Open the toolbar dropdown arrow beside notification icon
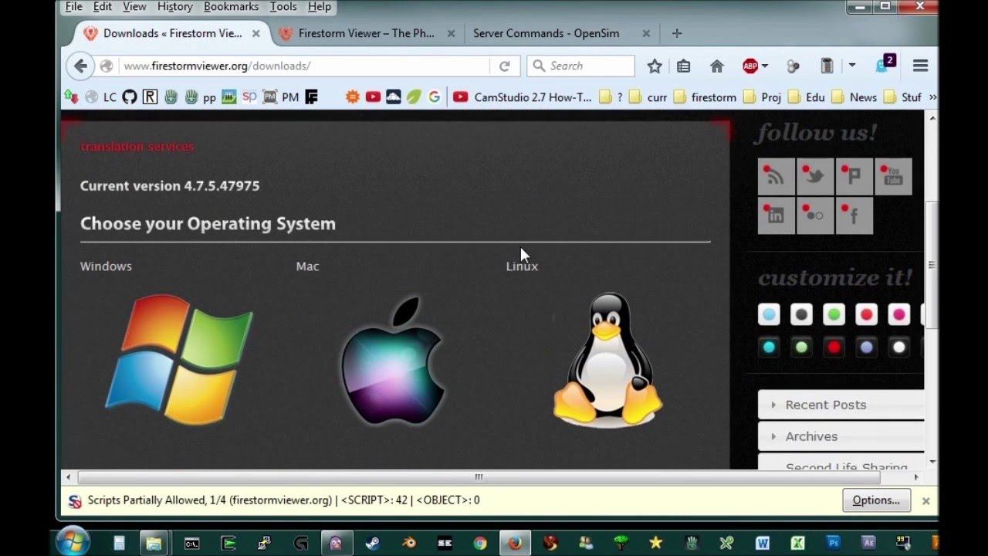Screen dimensions: 988x556 coord(852,66)
